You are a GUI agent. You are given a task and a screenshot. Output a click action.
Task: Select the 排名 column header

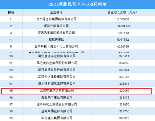[x=11, y=12]
